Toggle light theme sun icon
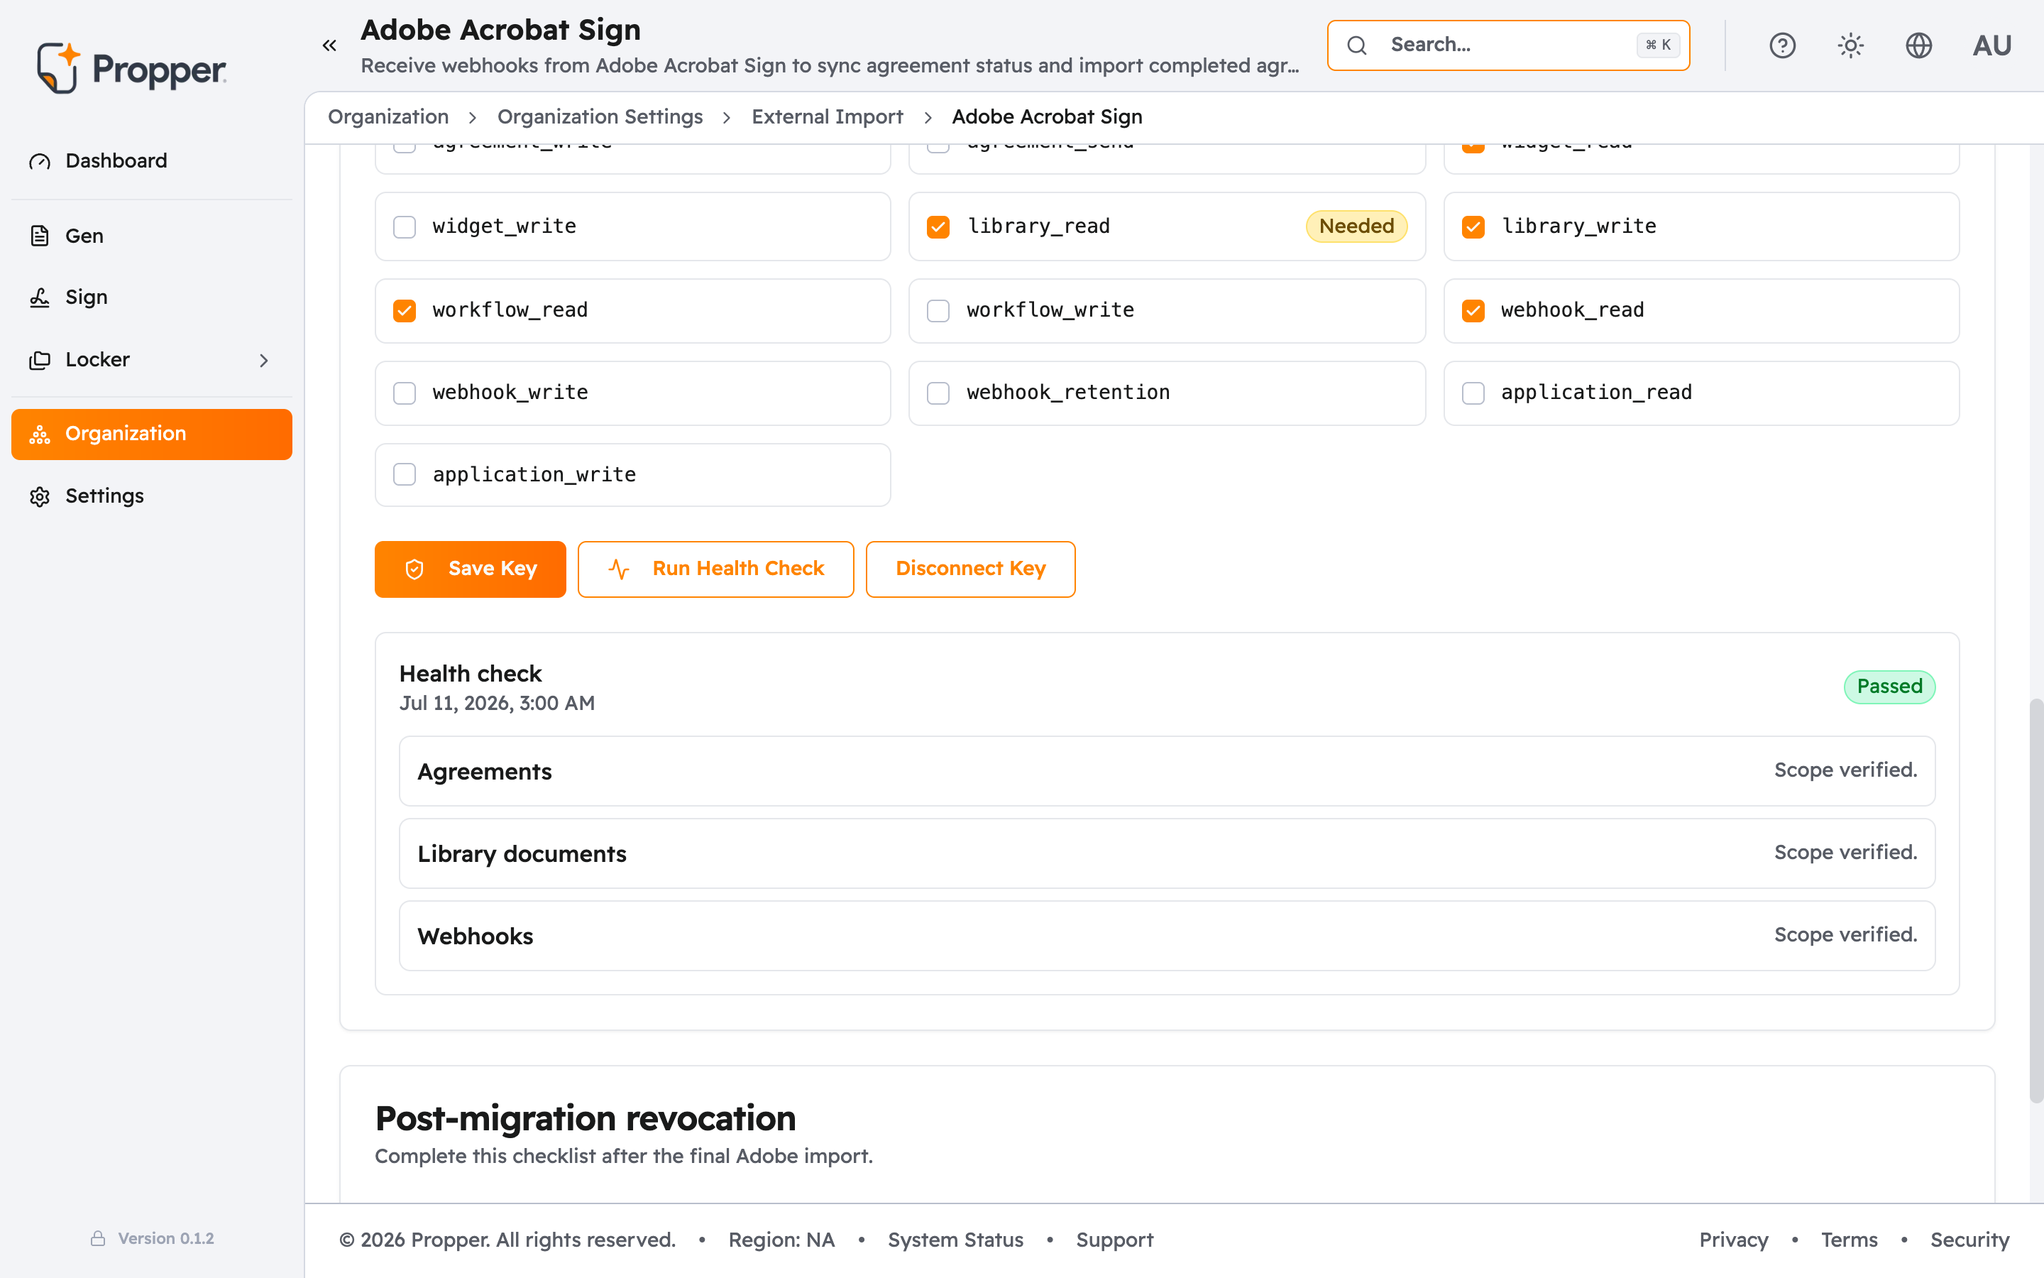 point(1850,45)
